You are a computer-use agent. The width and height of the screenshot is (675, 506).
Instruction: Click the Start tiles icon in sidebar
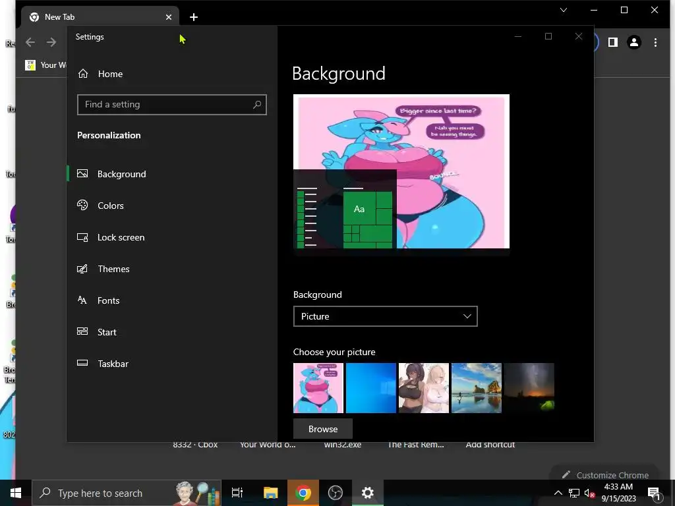click(82, 331)
